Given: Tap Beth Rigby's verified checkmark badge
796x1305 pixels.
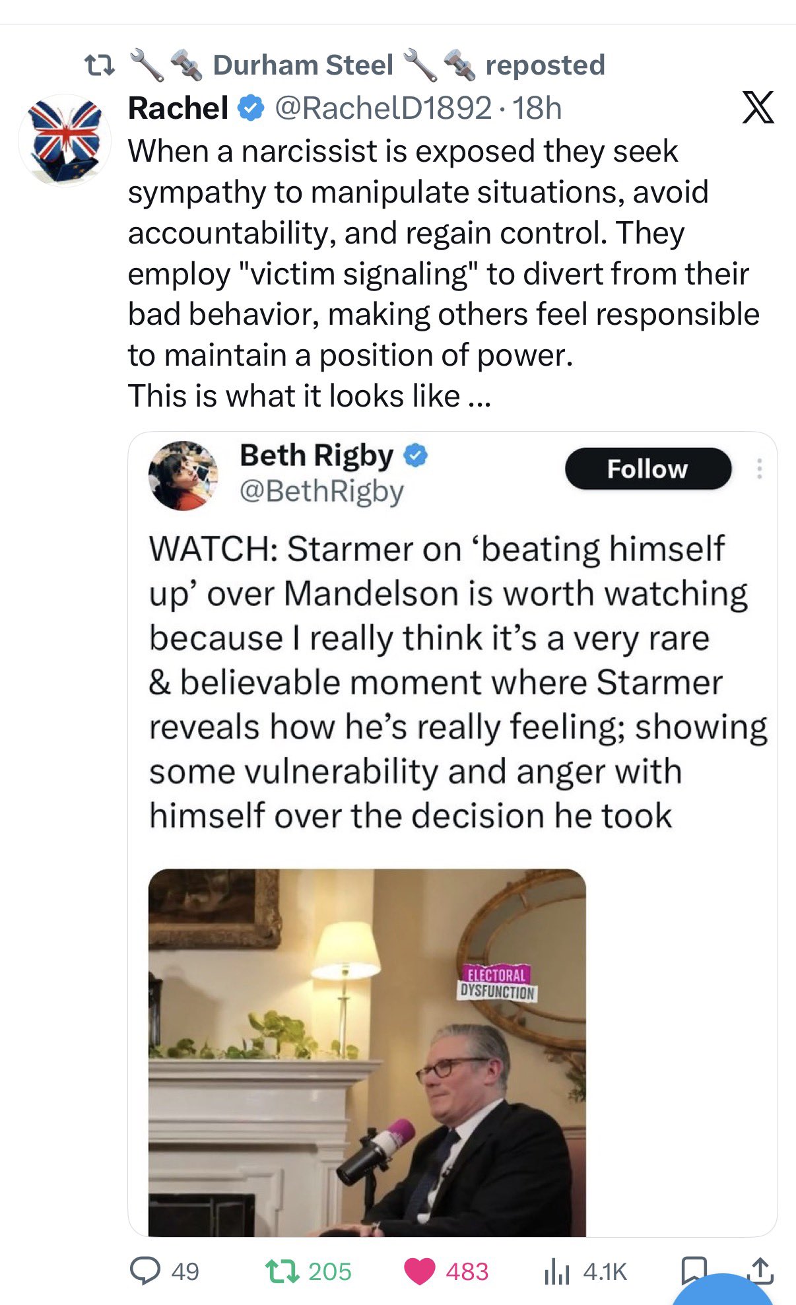Looking at the screenshot, I should coord(415,455).
